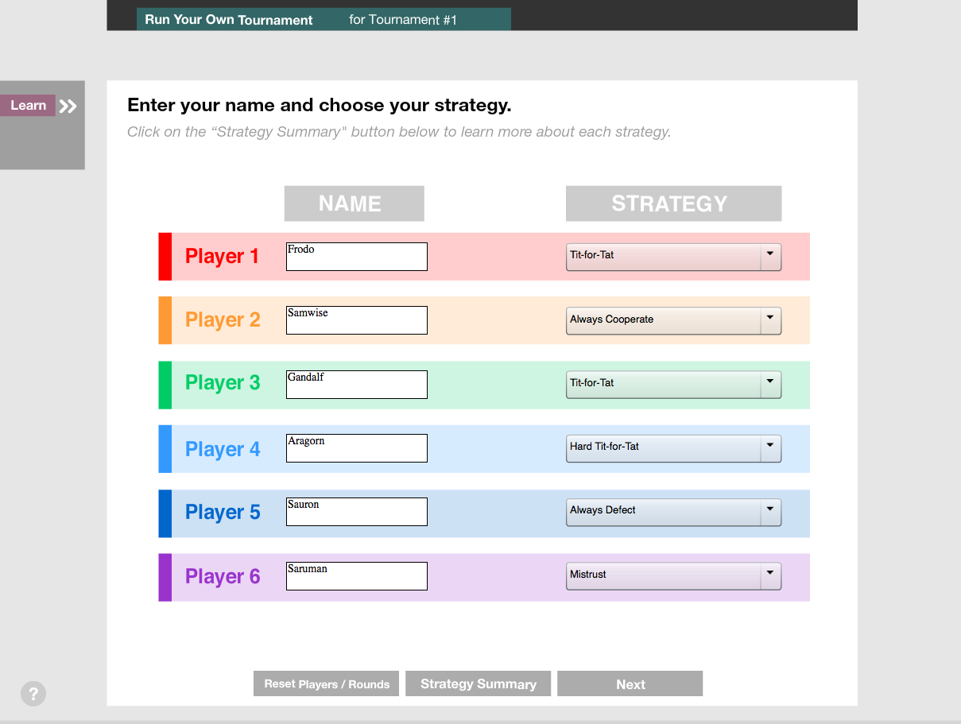Open Player 2 Always Cooperate strategy dropdown
Screen dimensions: 961x724
pyautogui.click(x=673, y=320)
